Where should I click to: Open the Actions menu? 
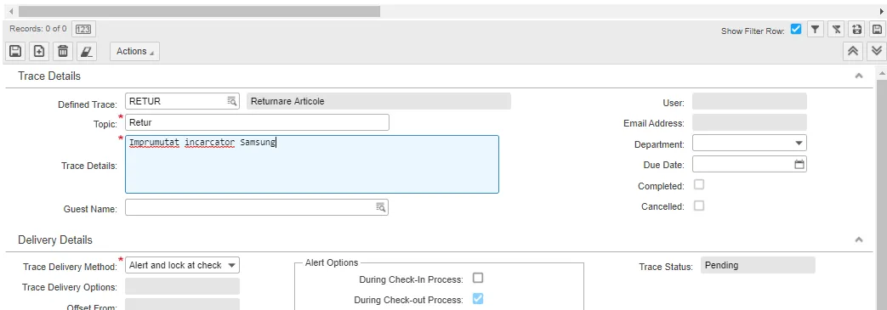coord(134,51)
